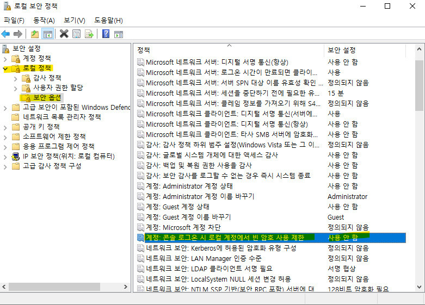Screen dimensions: 425x305
Task: Select 보안 설정 root icon in tree
Action: (x=5, y=49)
